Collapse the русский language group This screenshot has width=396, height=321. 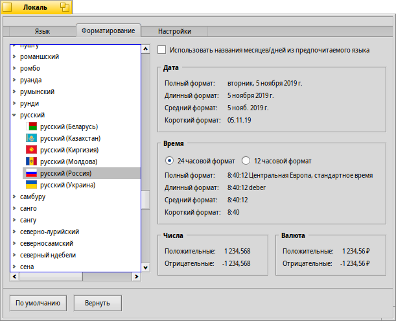pyautogui.click(x=14, y=115)
